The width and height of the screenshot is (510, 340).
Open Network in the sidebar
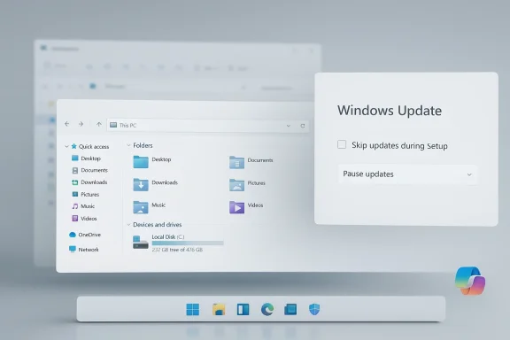83,250
